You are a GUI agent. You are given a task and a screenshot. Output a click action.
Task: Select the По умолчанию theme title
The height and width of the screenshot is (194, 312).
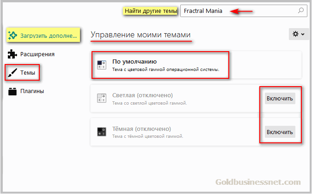(x=135, y=62)
